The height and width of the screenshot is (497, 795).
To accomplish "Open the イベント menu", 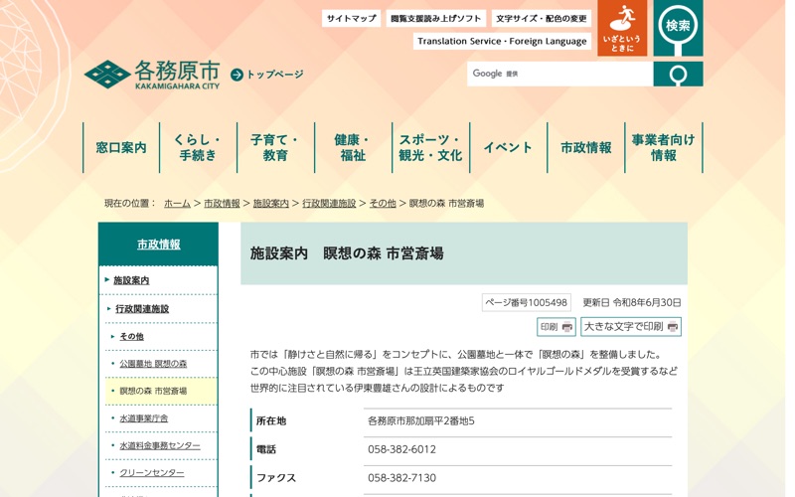I will 508,147.
